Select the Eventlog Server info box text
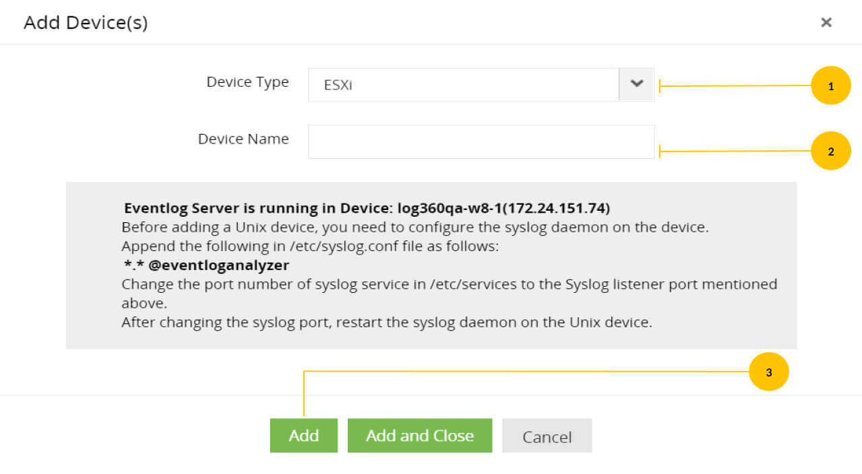Viewport: 862px width, 474px height. point(431,265)
